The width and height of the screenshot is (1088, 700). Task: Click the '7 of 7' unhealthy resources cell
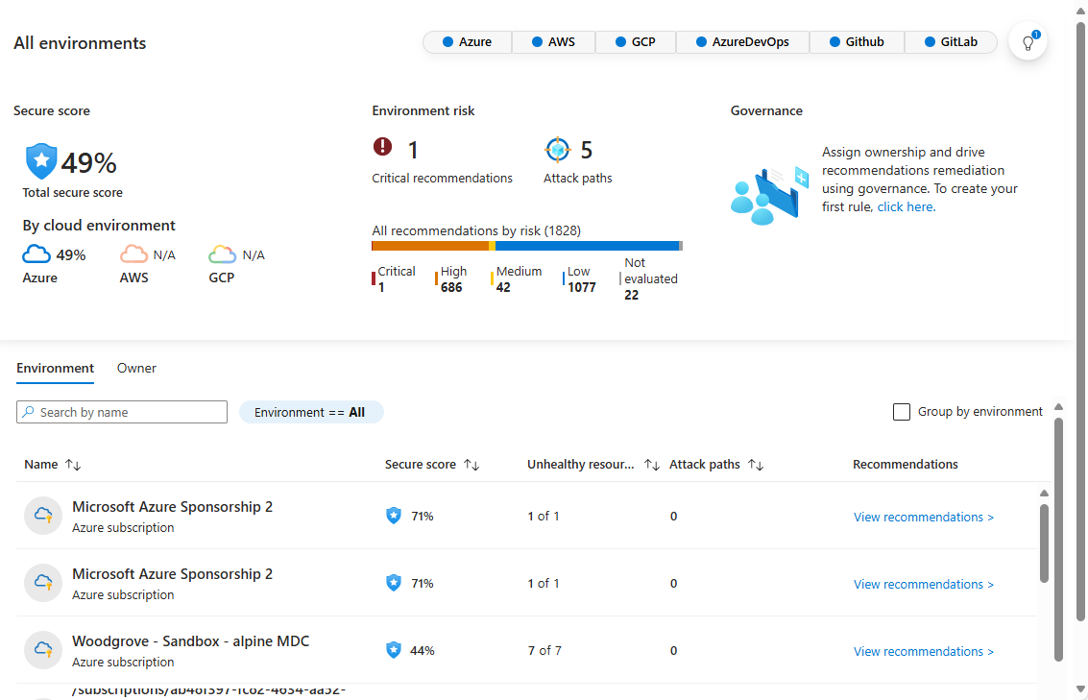click(x=544, y=651)
